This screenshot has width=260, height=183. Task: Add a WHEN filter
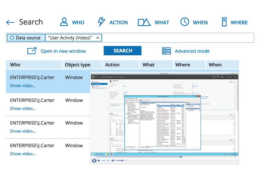pyautogui.click(x=194, y=22)
